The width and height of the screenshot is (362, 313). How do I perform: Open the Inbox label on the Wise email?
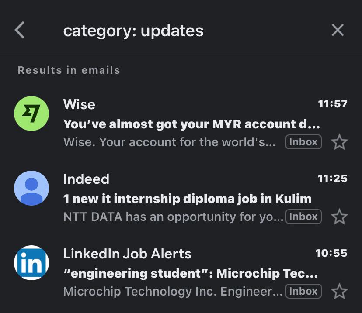(303, 142)
